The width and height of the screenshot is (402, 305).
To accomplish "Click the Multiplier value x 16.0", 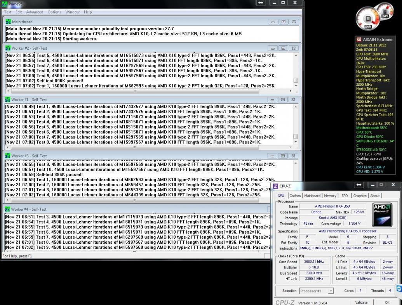I will [314, 267].
